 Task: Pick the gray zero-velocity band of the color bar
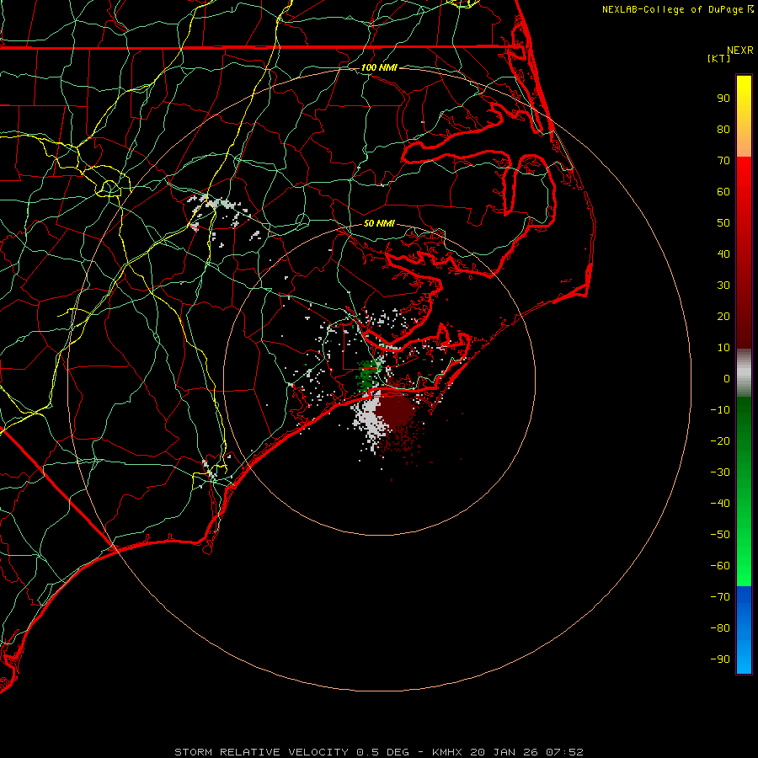[x=744, y=375]
